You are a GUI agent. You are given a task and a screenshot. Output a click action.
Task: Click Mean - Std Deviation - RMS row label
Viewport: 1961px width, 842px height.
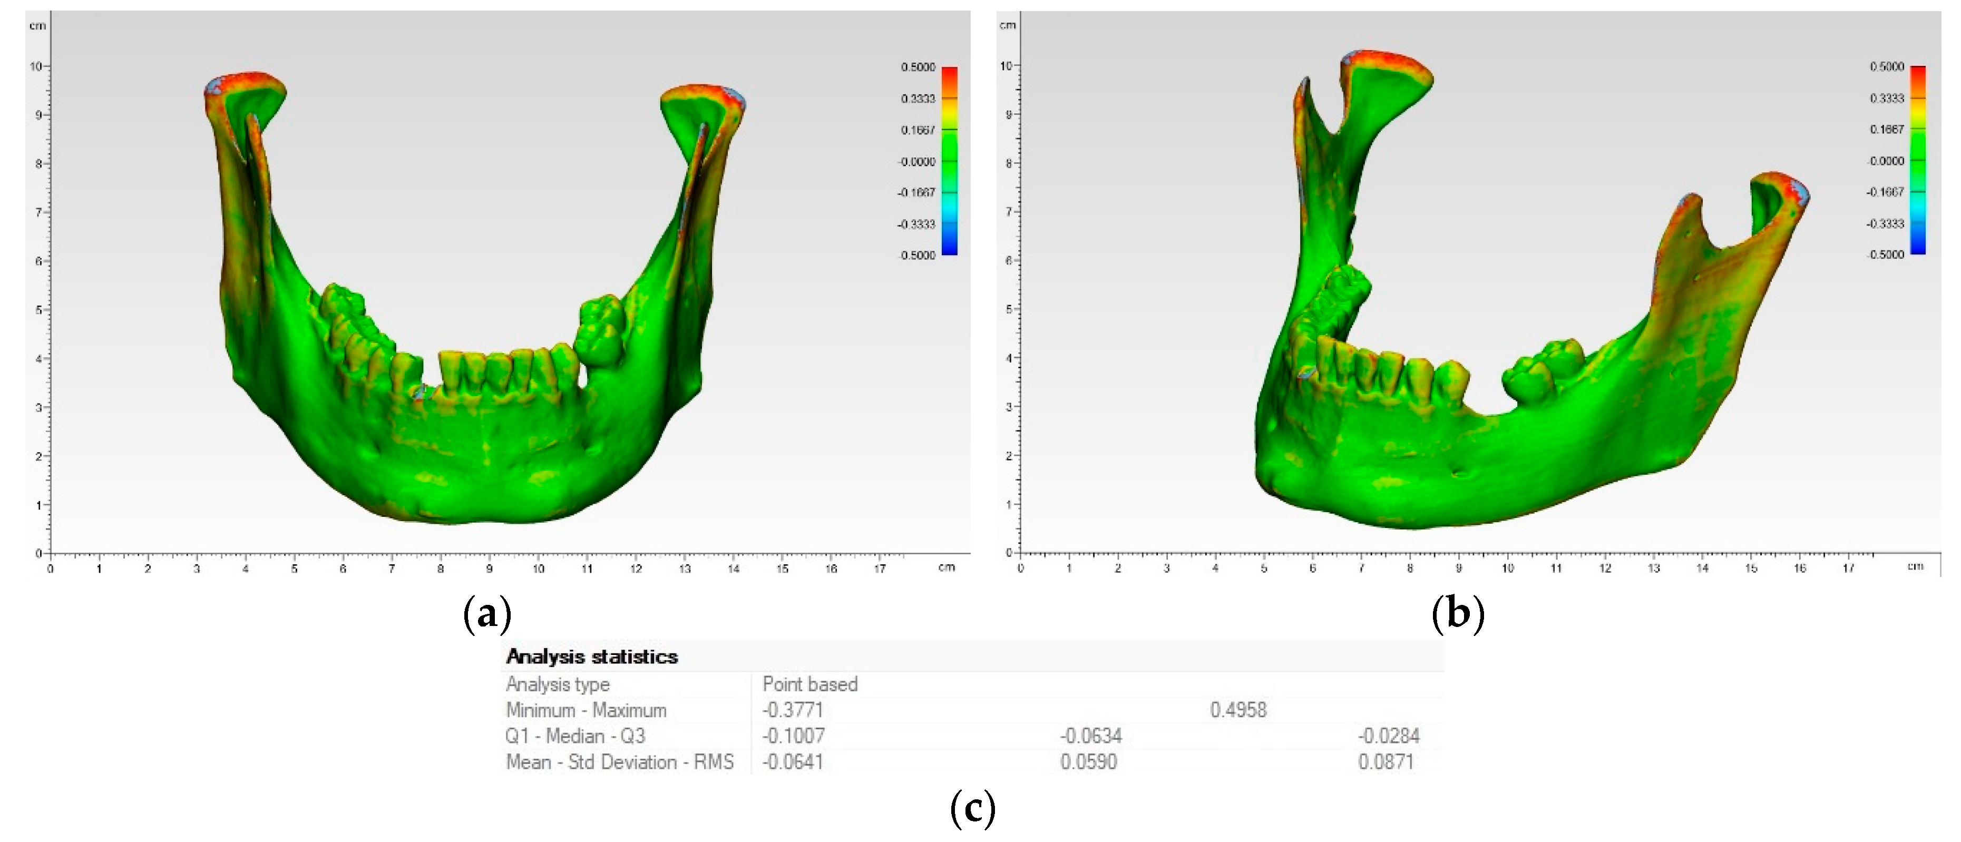tap(619, 762)
